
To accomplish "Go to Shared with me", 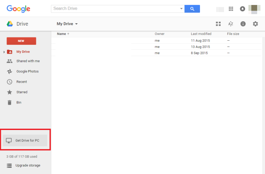I will (28, 61).
